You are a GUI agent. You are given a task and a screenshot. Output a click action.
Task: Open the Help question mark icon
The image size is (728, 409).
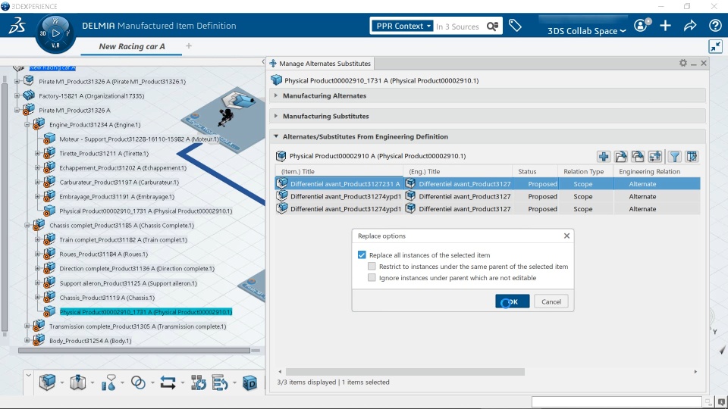[715, 26]
